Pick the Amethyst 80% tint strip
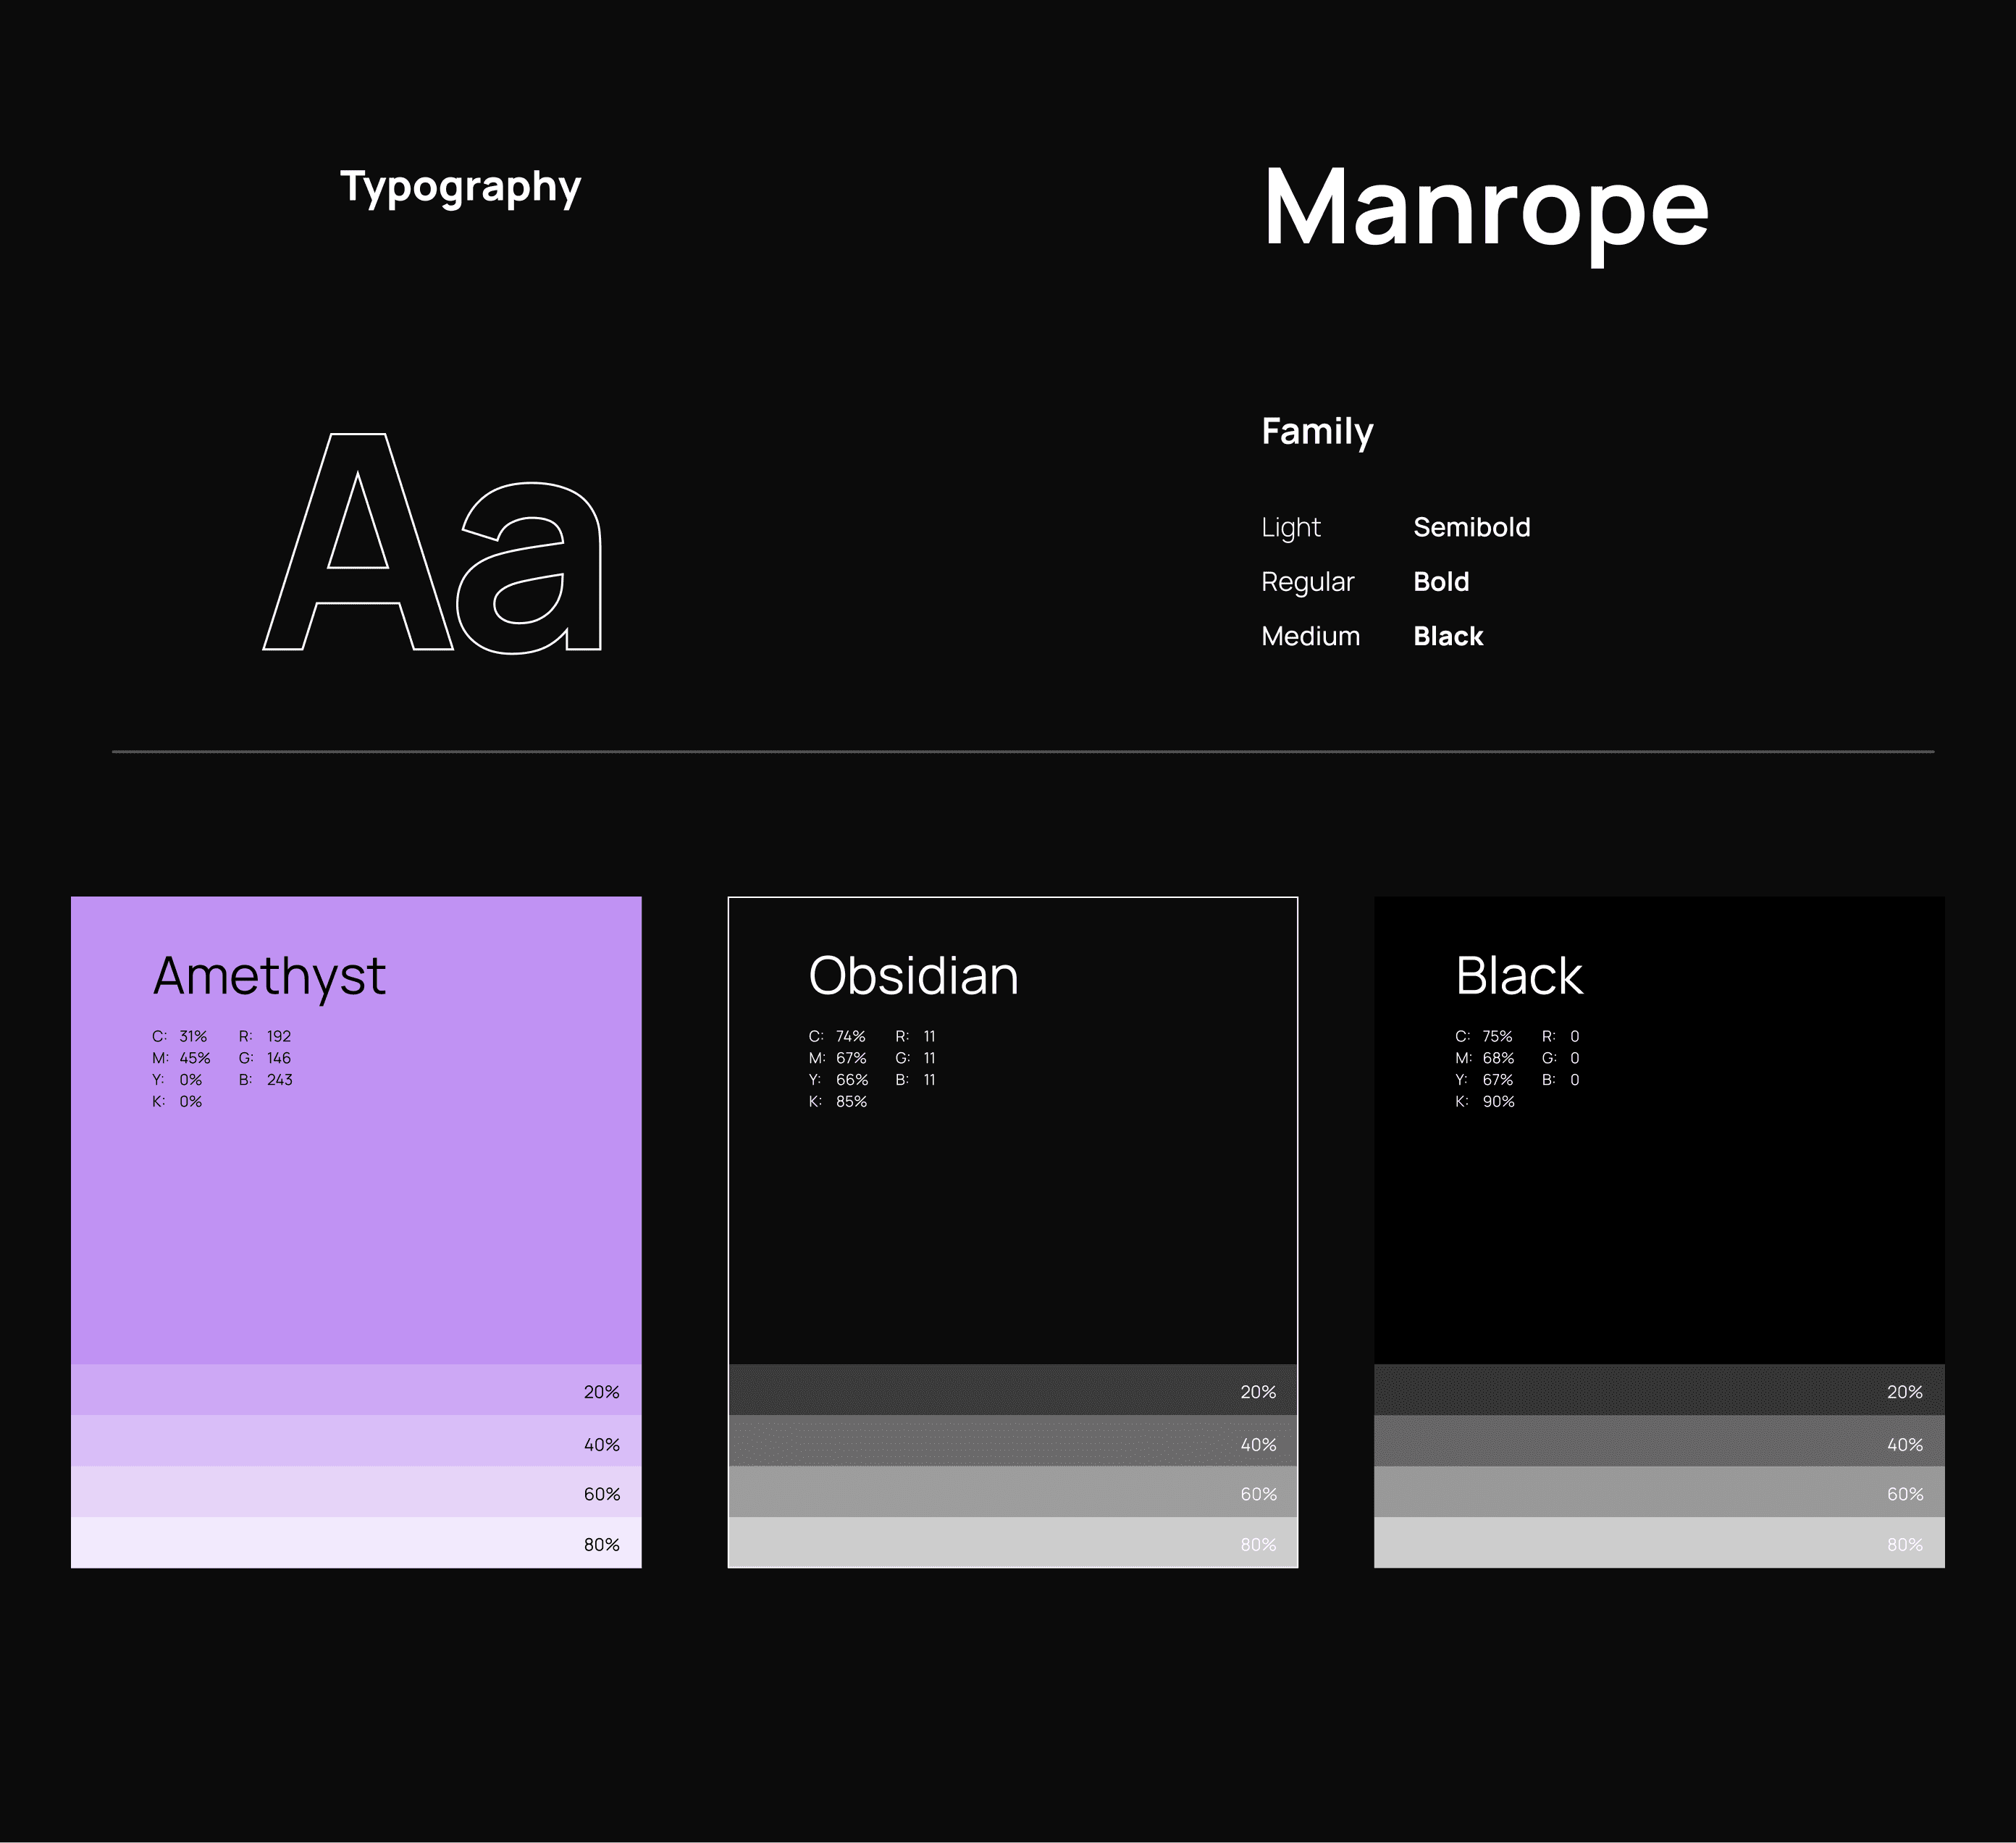This screenshot has width=2016, height=1843. point(356,1543)
